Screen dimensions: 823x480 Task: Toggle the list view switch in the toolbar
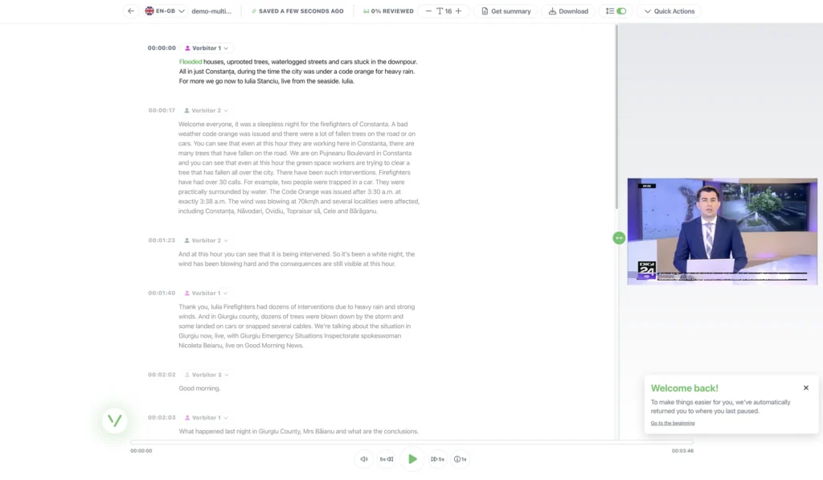(609, 11)
